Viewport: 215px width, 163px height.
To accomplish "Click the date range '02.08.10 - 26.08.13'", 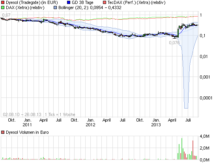I will point(22,114).
